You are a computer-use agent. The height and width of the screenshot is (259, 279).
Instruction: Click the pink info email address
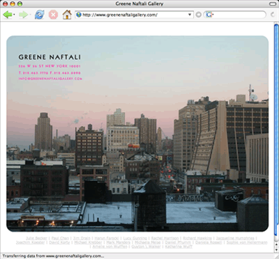click(50, 79)
